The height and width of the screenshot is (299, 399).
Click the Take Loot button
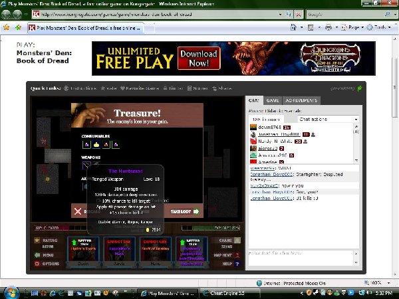coord(184,211)
